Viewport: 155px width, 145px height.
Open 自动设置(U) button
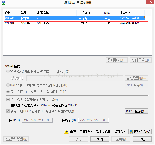pos(137,78)
